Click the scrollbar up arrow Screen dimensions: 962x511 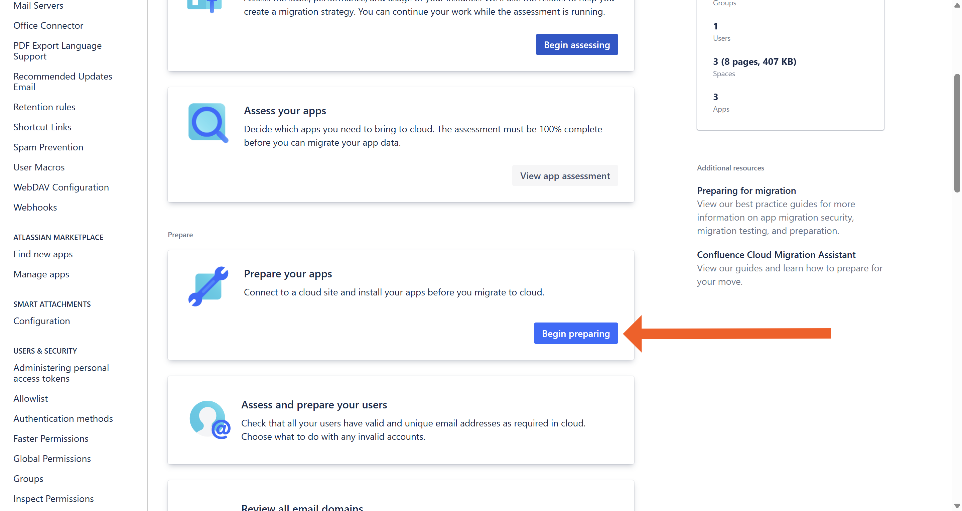pos(957,6)
